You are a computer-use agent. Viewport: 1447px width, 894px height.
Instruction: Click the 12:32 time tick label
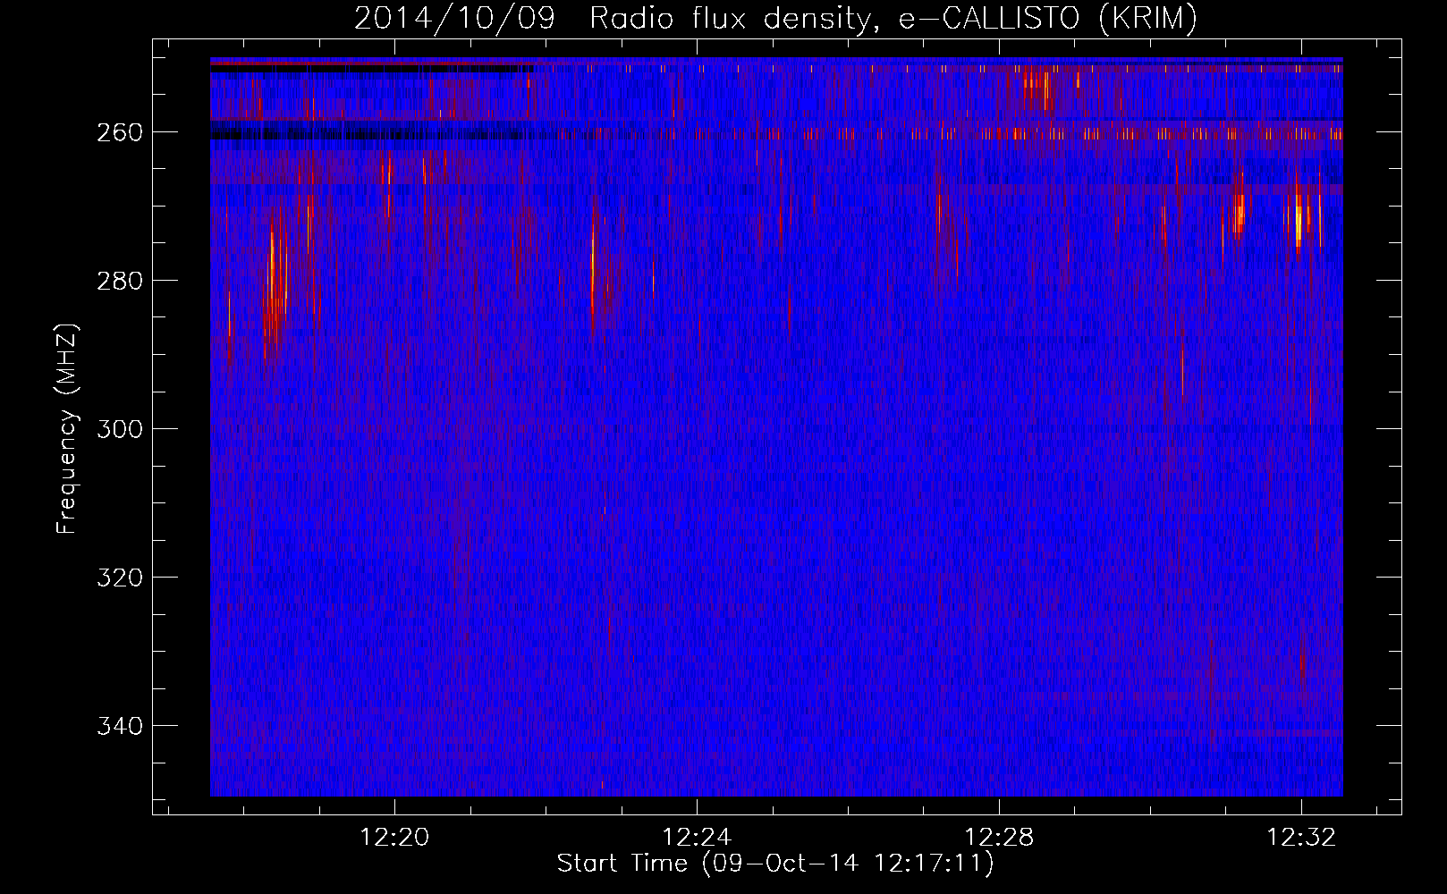click(1301, 838)
